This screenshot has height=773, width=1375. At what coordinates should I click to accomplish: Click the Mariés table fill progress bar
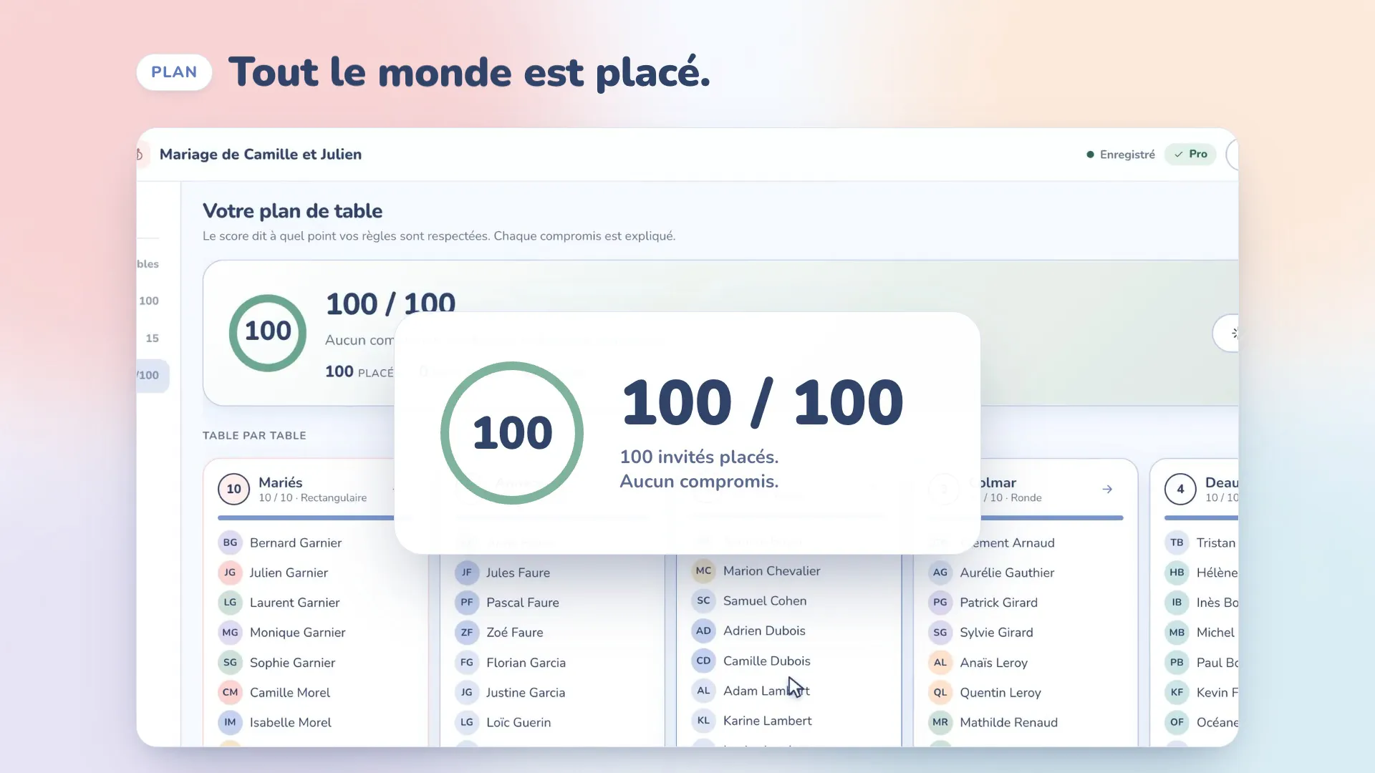coord(306,517)
